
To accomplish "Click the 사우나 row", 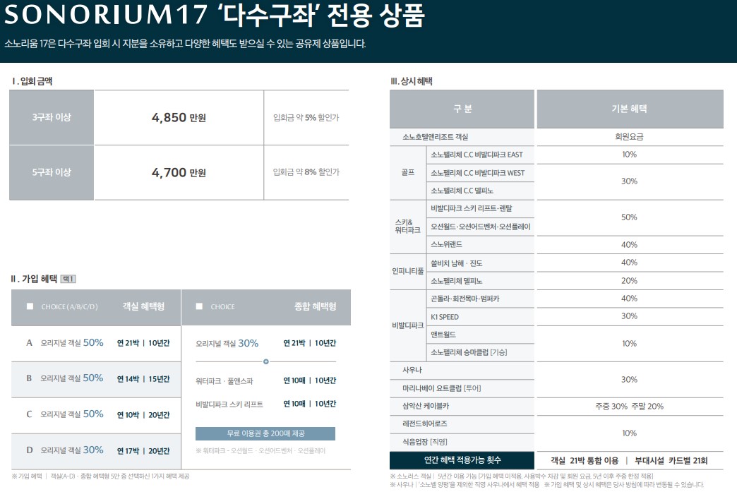I will click(462, 371).
